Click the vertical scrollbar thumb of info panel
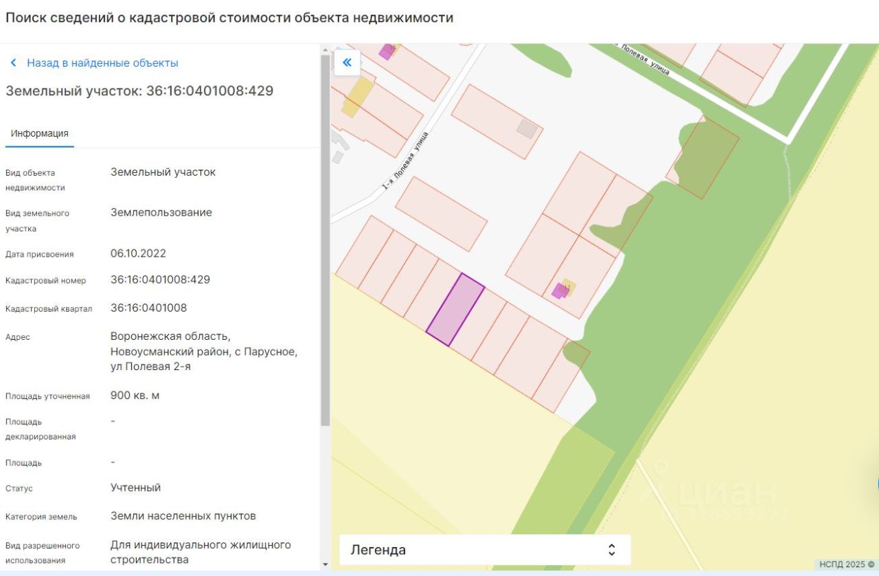This screenshot has height=576, width=879. tap(325, 240)
